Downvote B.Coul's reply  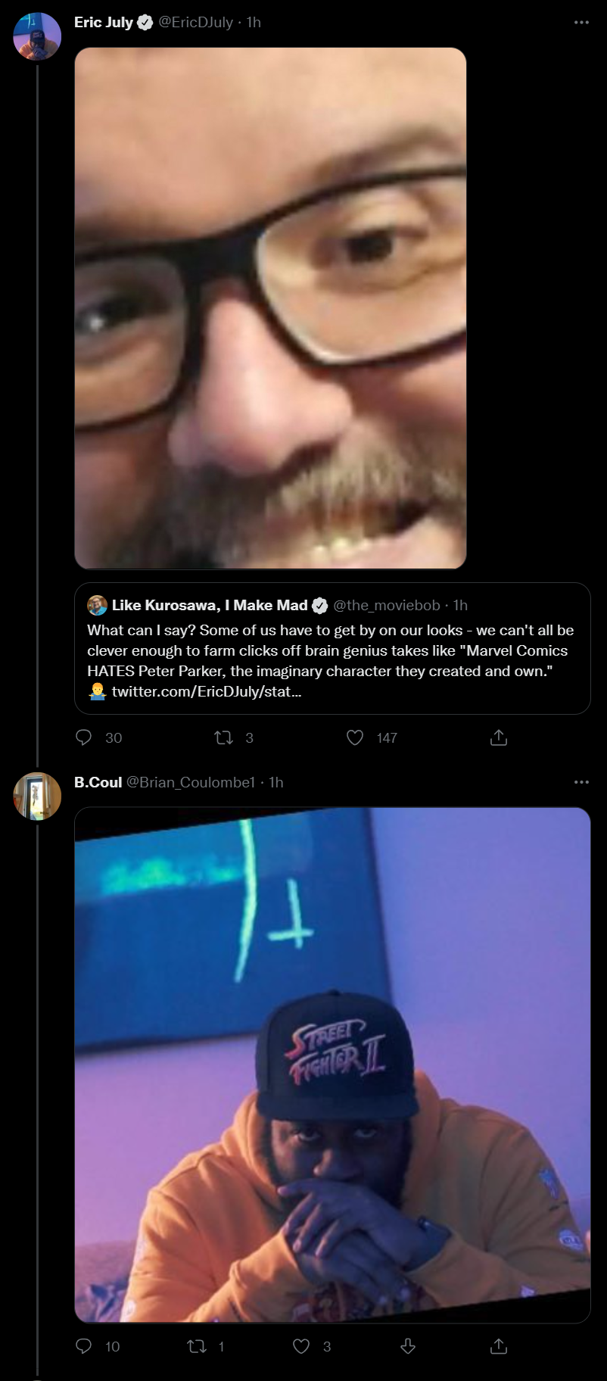[407, 1345]
